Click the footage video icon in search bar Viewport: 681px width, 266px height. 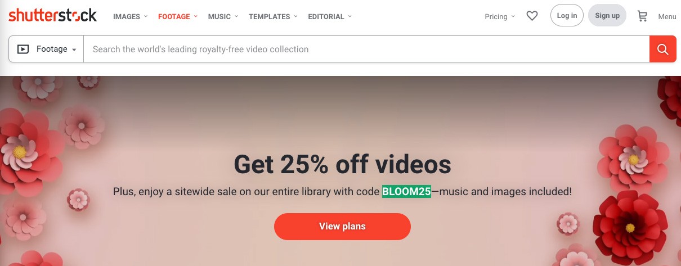pyautogui.click(x=23, y=49)
